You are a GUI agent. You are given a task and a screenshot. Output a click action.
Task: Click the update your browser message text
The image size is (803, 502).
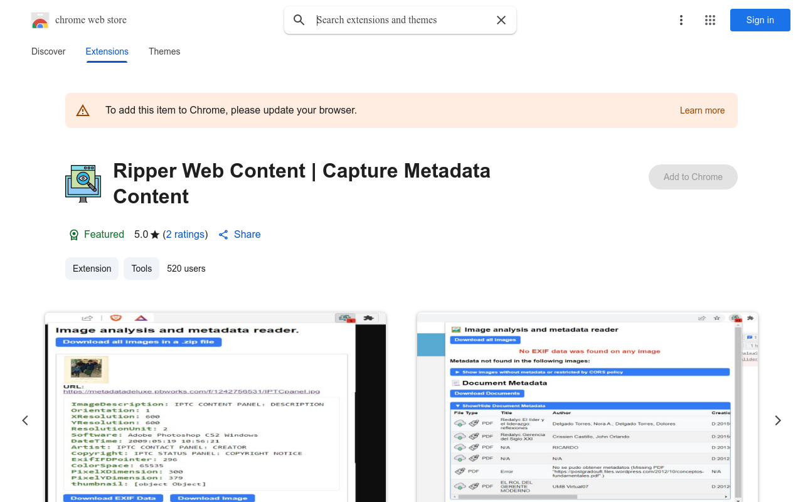(x=231, y=110)
